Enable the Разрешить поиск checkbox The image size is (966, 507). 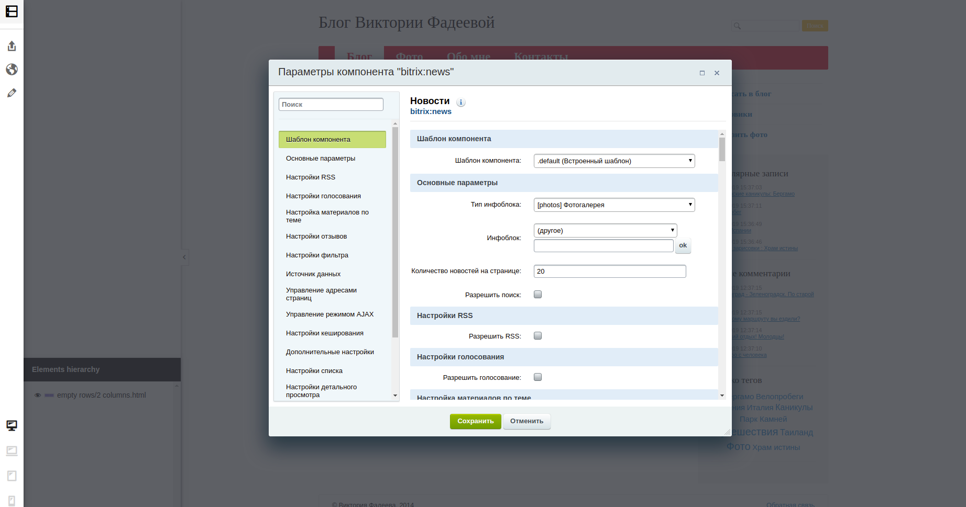pos(537,295)
